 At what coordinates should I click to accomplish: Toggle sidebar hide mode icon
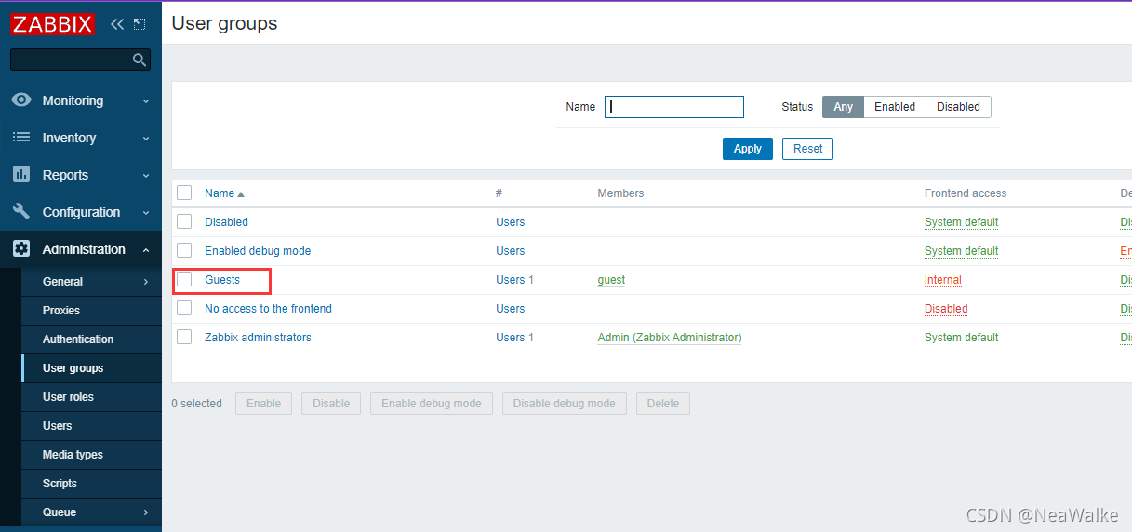click(x=140, y=24)
